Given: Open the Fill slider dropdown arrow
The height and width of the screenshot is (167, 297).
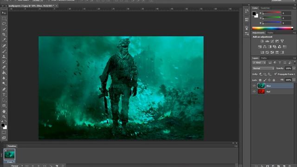Looking at the screenshot, I should pyautogui.click(x=294, y=80).
